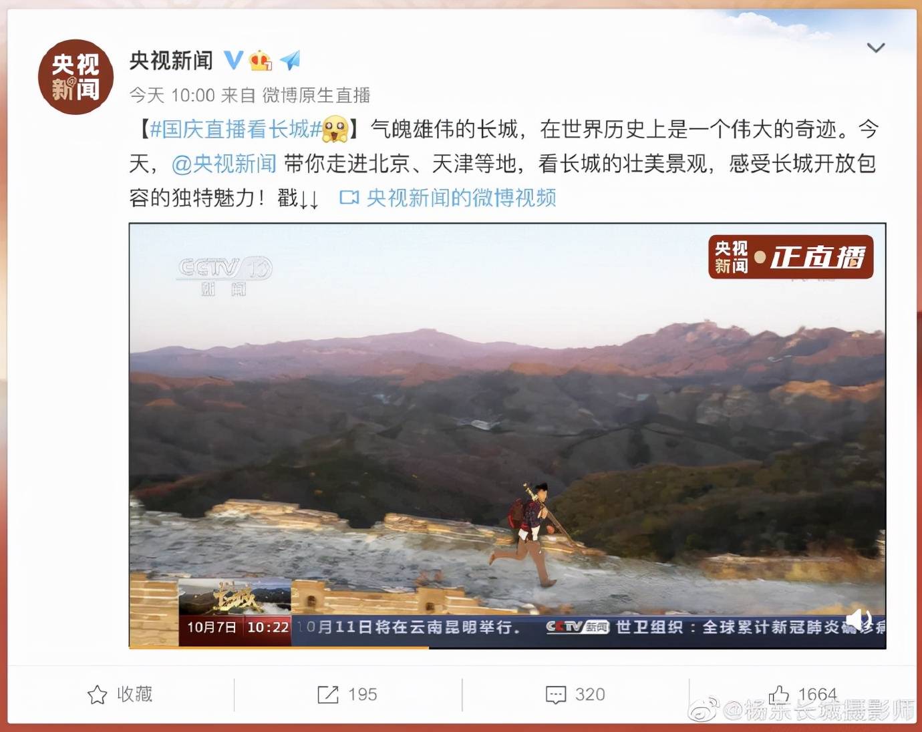This screenshot has height=732, width=922.
Task: Click the crown membership badge icon
Action: (x=261, y=61)
